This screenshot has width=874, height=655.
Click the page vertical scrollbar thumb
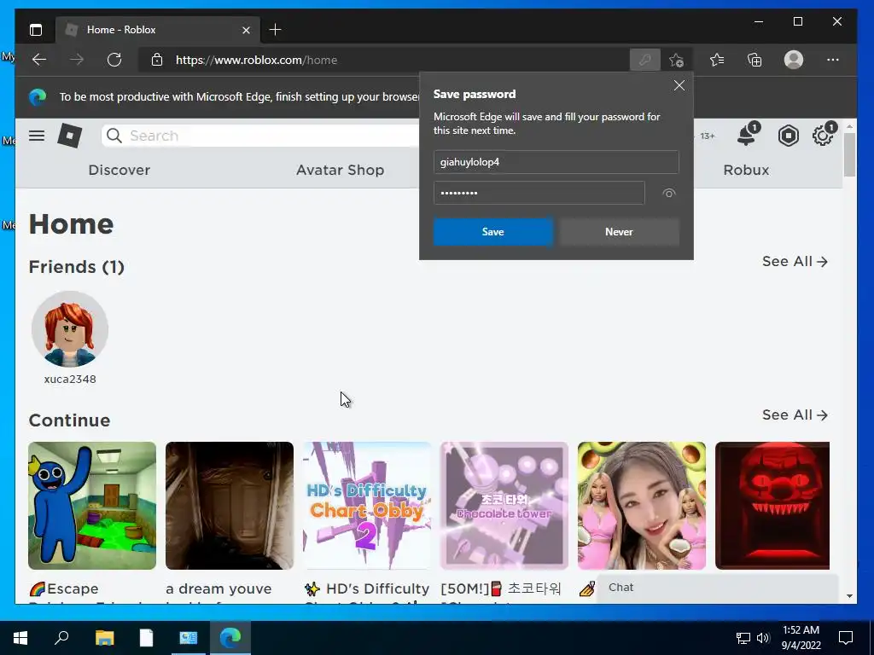click(849, 155)
